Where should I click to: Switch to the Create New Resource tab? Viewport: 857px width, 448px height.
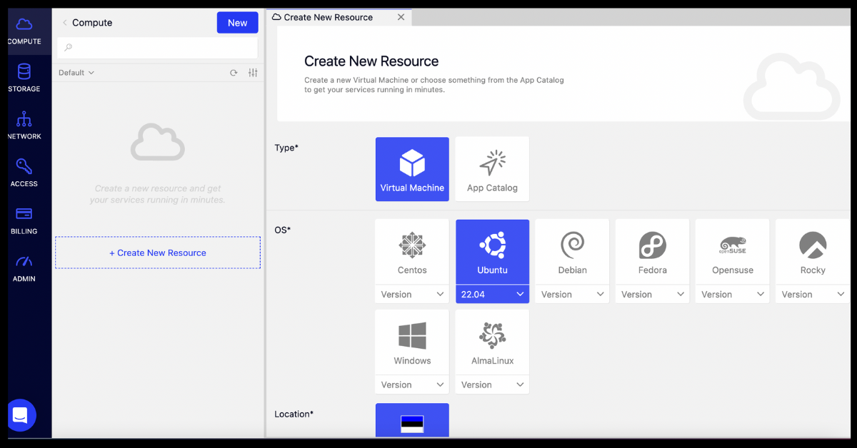tap(328, 17)
